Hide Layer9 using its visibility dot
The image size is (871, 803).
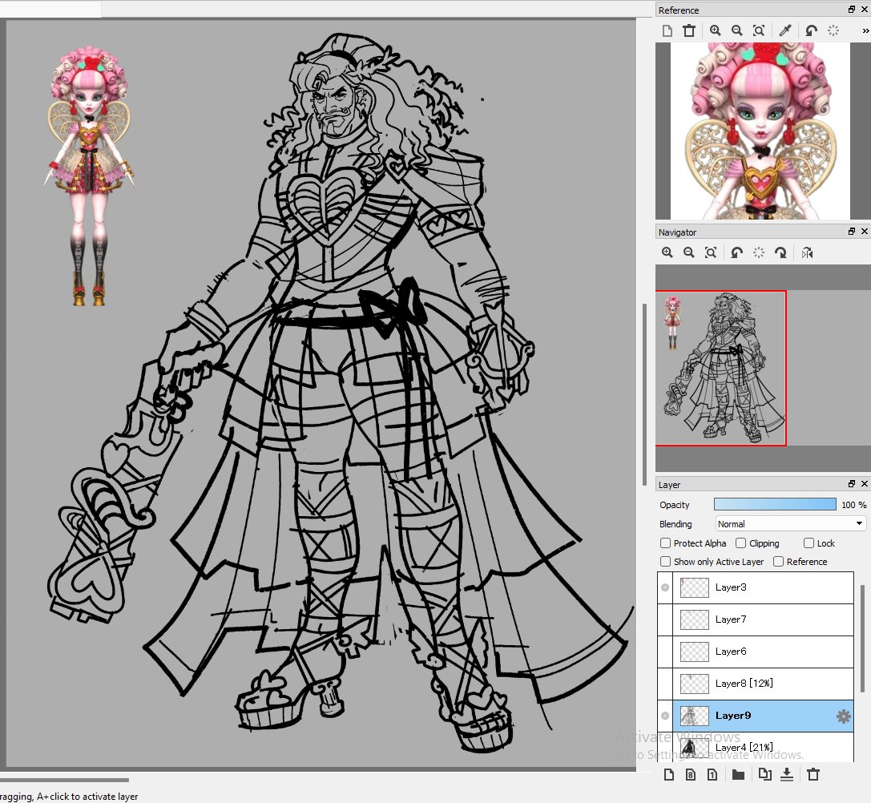[665, 716]
